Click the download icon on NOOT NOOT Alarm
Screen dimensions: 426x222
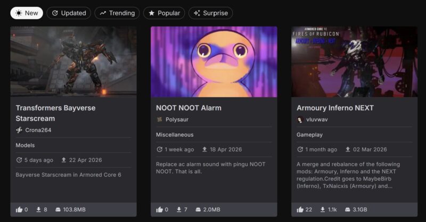click(x=179, y=210)
